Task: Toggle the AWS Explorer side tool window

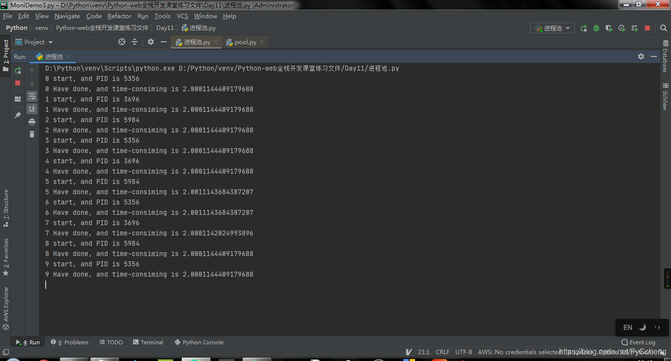Action: [x=6, y=308]
